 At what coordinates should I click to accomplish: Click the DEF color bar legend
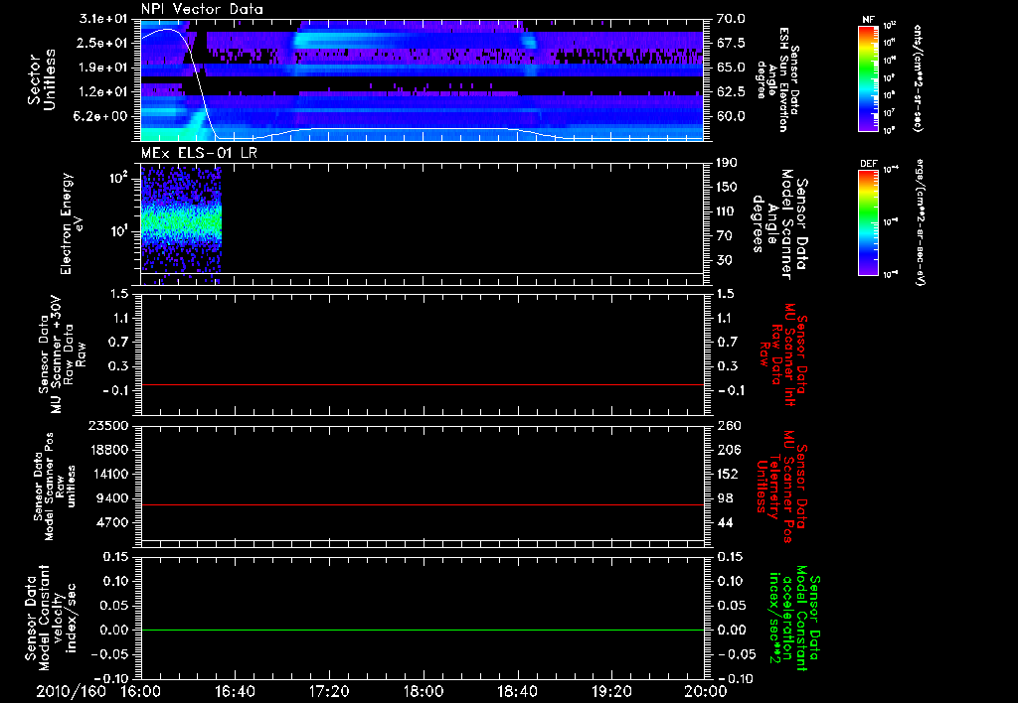tap(868, 222)
